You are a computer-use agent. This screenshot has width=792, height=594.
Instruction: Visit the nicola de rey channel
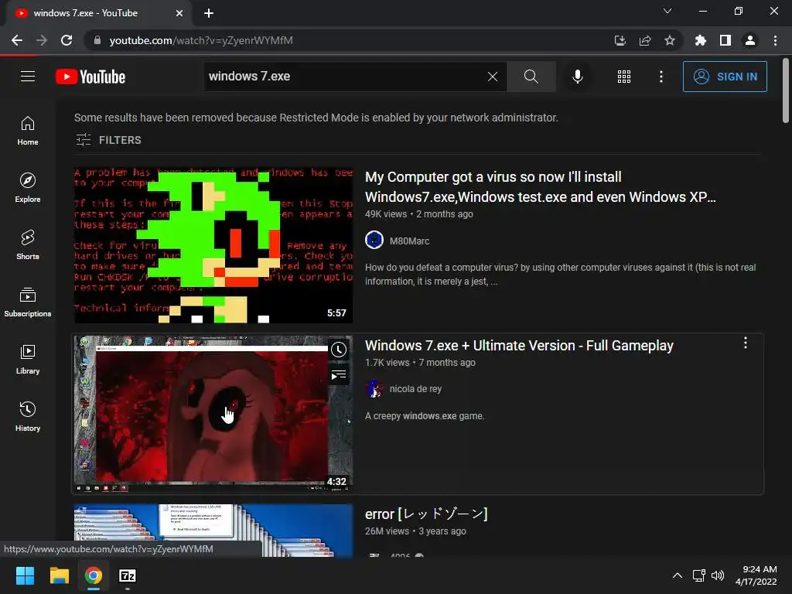click(415, 389)
